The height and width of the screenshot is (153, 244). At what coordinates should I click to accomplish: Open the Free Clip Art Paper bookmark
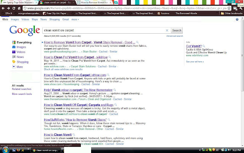56,13
